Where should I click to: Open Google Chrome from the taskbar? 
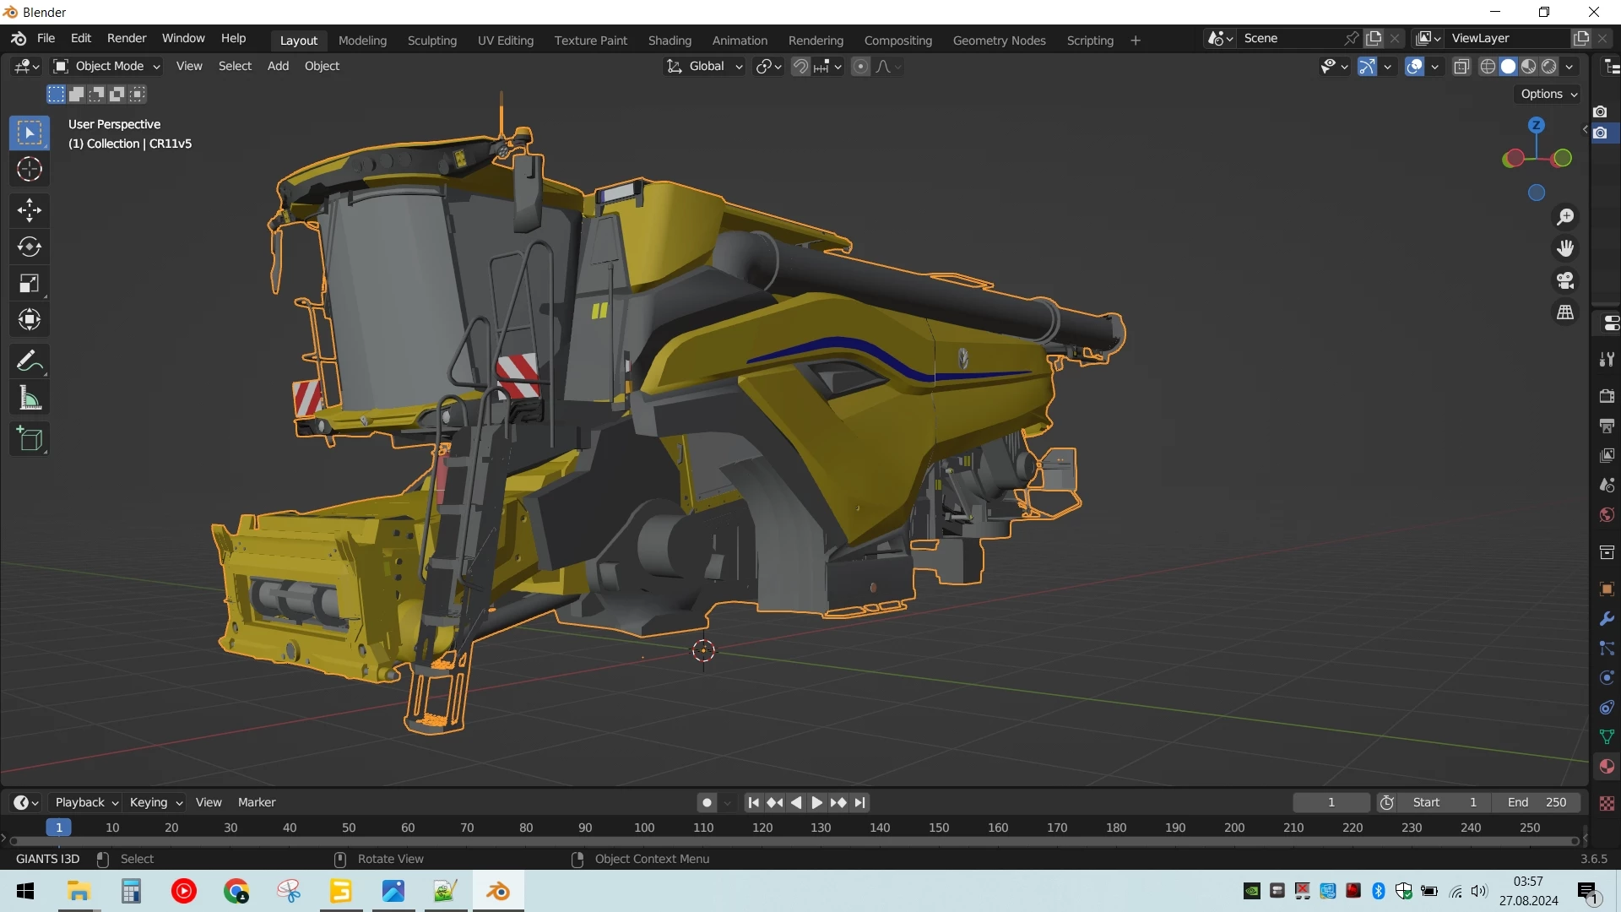pos(236,891)
